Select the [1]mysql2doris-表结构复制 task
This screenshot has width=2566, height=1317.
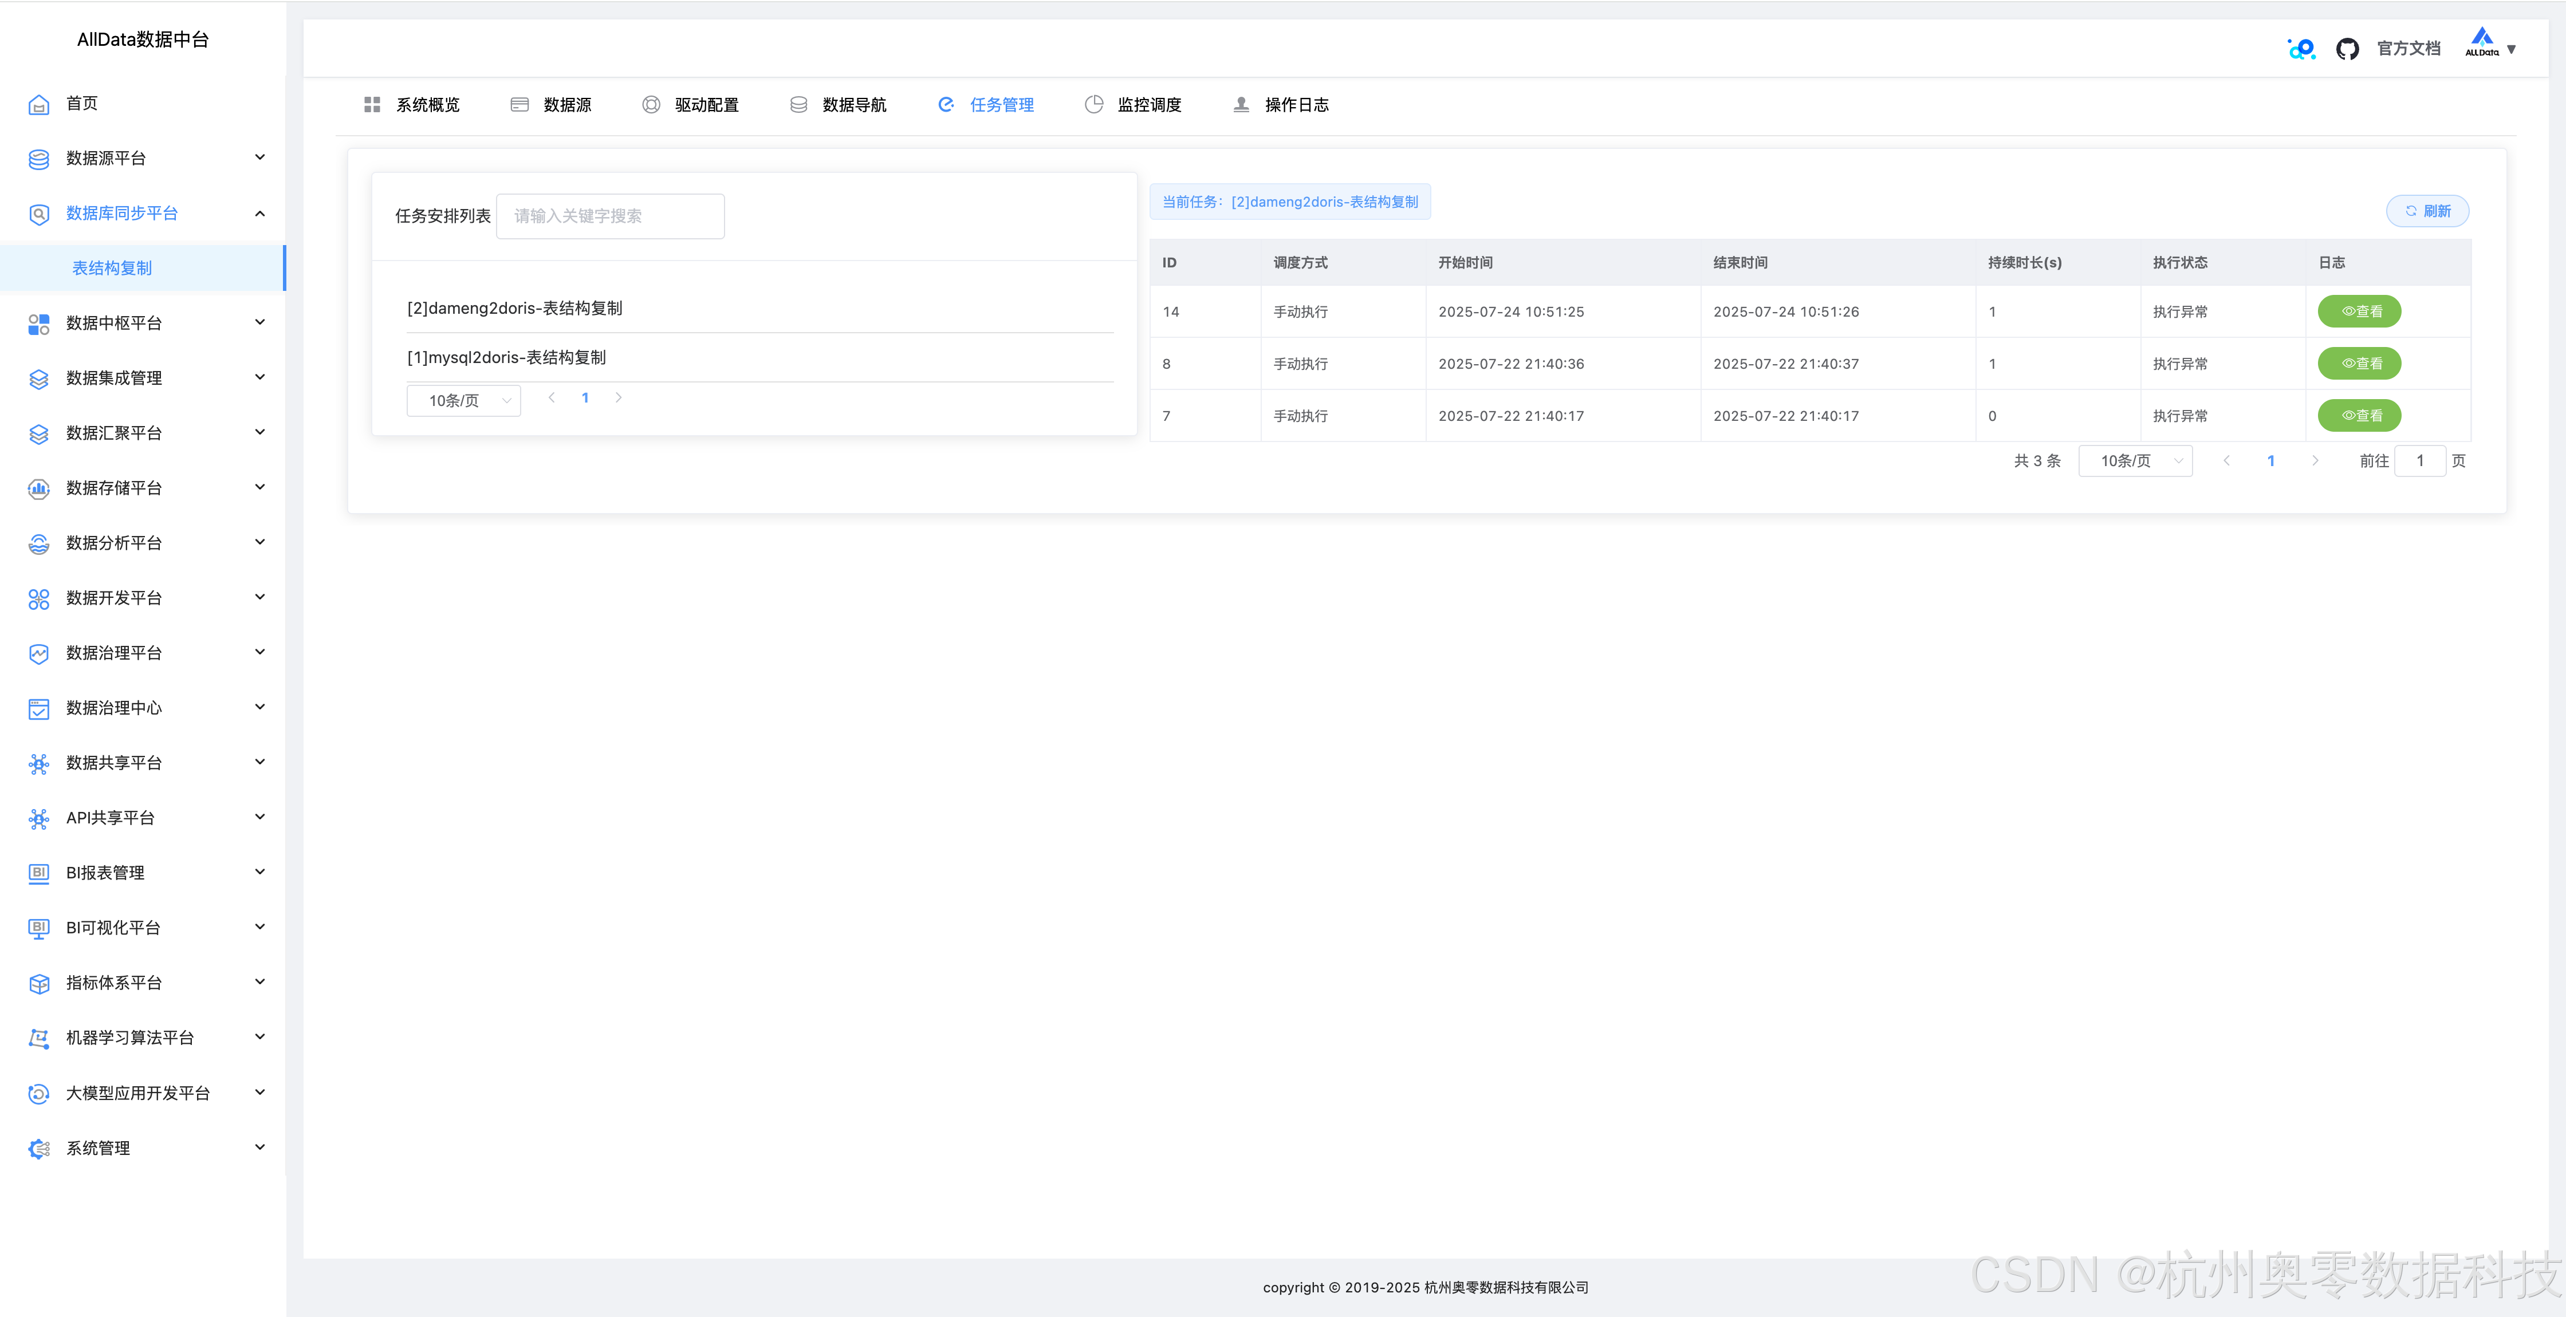point(507,358)
